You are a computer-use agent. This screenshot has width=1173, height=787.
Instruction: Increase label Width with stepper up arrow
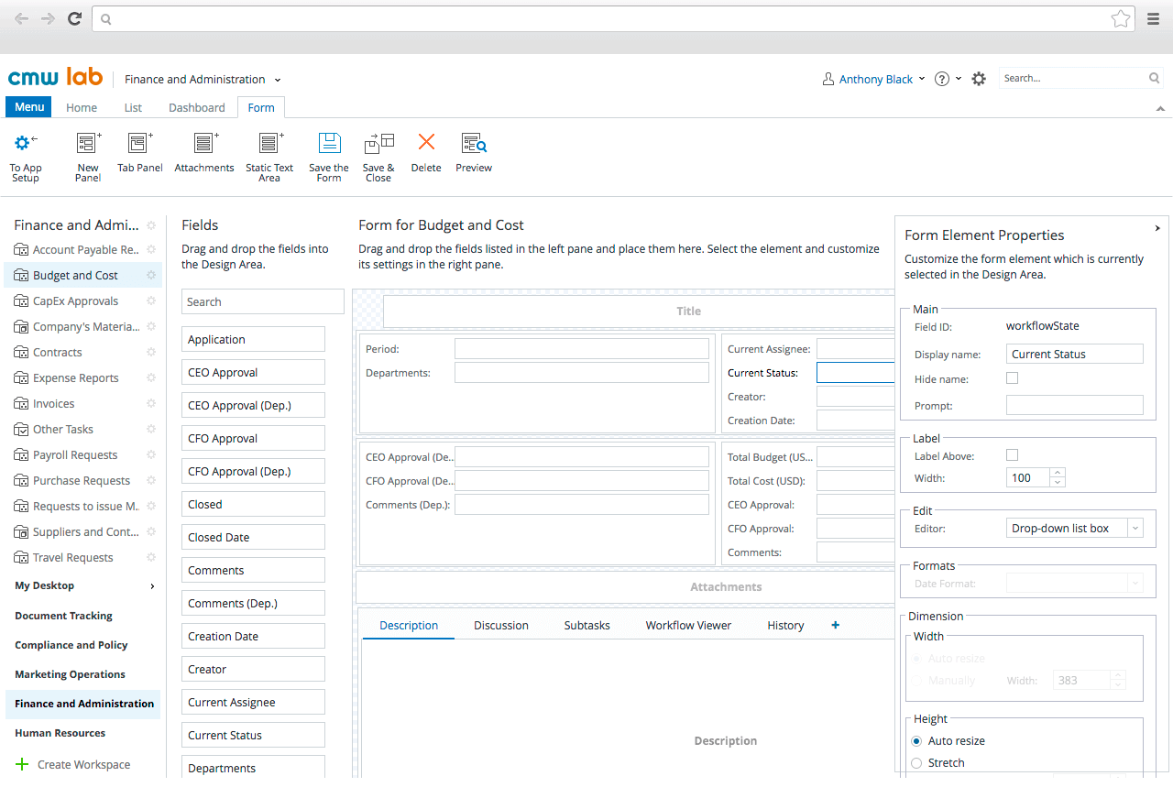(1058, 474)
